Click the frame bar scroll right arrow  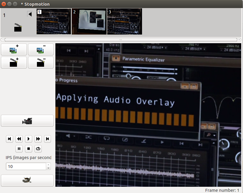click(239, 40)
